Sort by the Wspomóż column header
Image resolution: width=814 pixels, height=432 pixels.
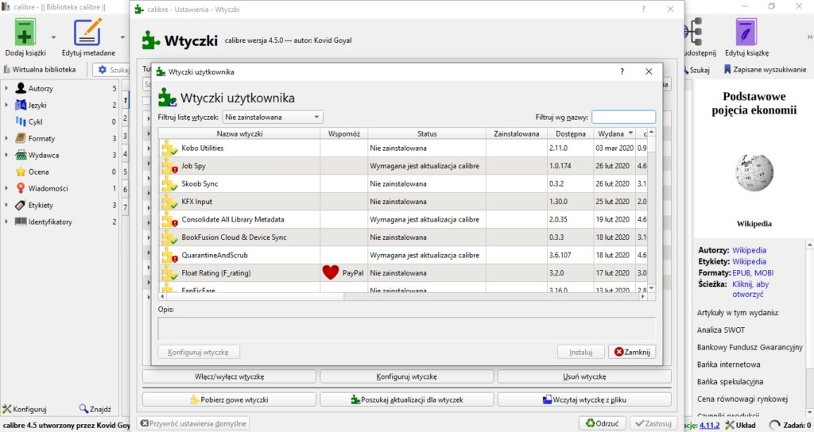click(x=343, y=133)
